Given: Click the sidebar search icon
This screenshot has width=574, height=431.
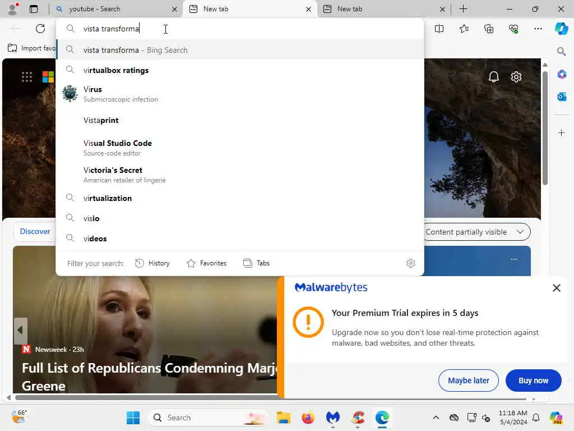Looking at the screenshot, I should (561, 51).
